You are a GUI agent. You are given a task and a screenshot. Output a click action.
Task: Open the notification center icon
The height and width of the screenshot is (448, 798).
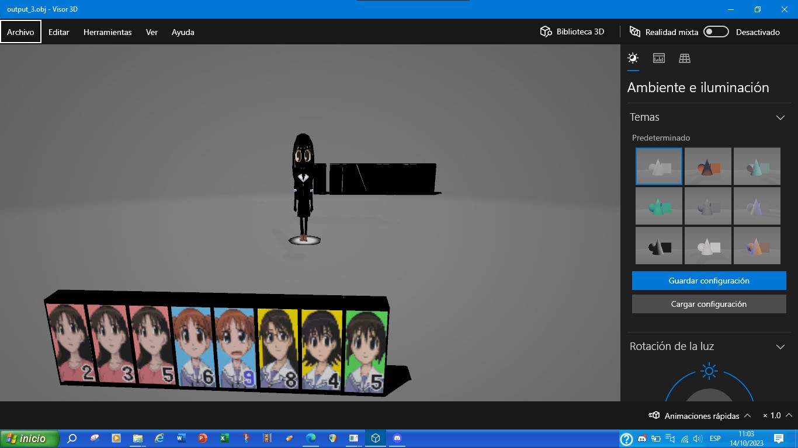[x=779, y=439]
